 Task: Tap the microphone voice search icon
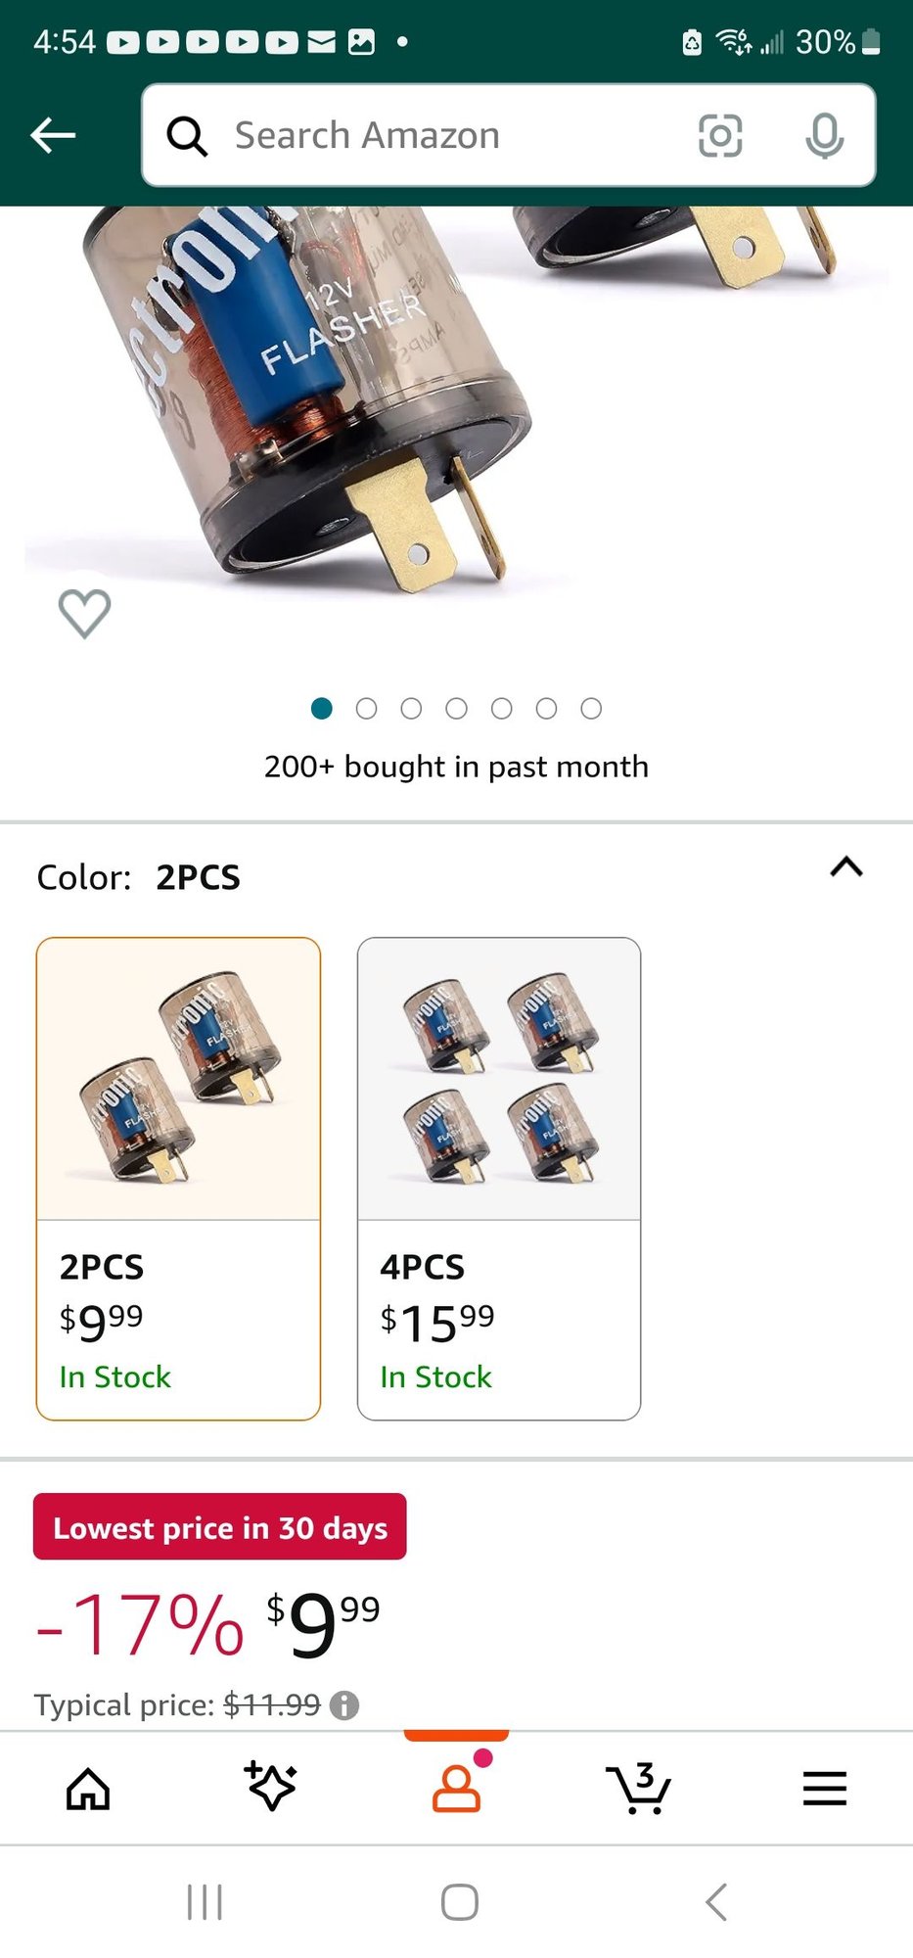coord(824,135)
